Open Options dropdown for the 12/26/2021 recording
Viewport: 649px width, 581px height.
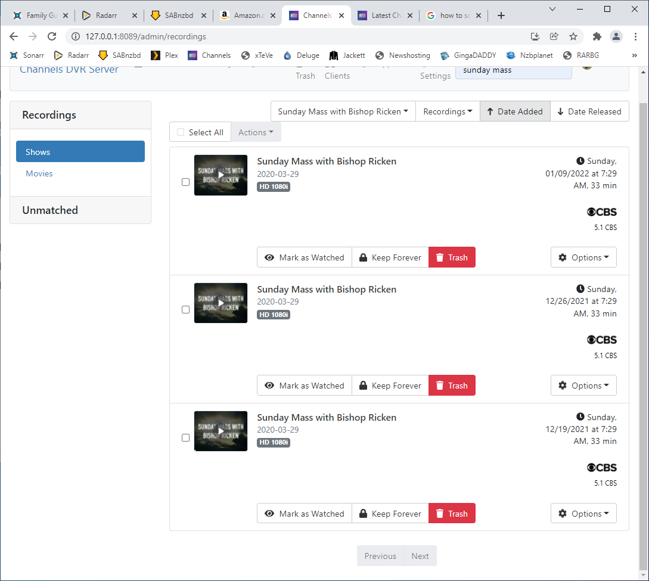(x=583, y=386)
